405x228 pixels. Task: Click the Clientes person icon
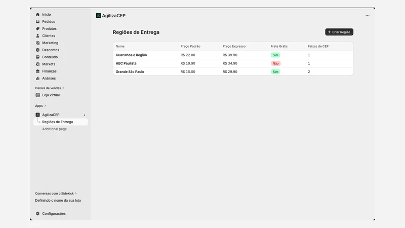(x=37, y=35)
